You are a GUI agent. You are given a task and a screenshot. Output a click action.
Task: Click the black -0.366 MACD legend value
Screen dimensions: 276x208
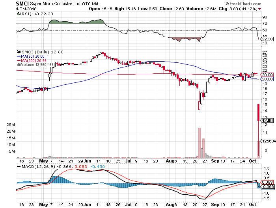pyautogui.click(x=64, y=166)
